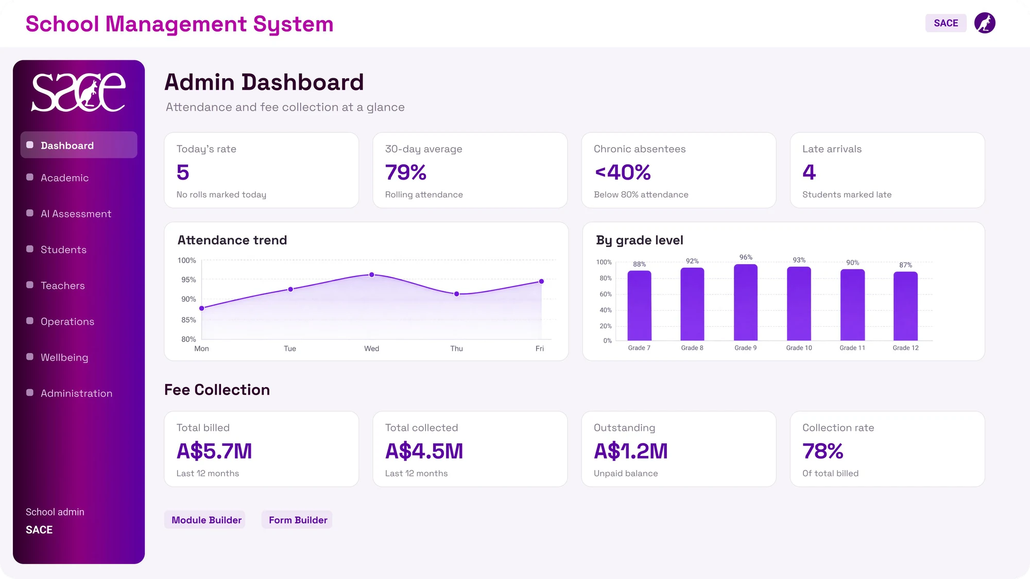Image resolution: width=1030 pixels, height=579 pixels.
Task: Click the Today's rate card
Action: (x=262, y=170)
